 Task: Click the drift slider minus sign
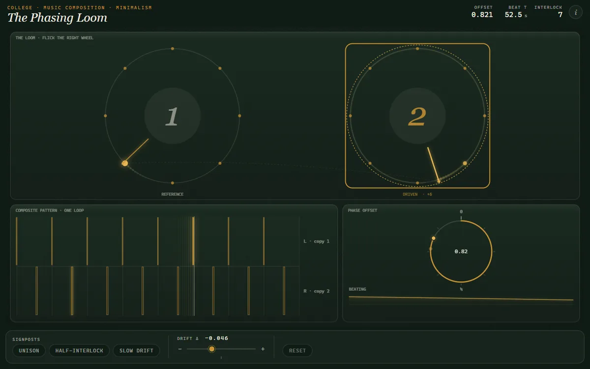point(180,349)
